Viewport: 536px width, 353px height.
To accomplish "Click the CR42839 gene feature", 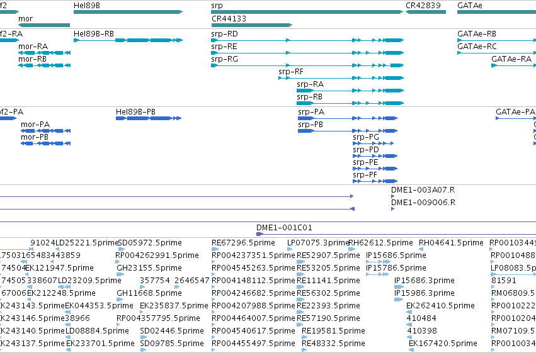I will click(x=426, y=12).
